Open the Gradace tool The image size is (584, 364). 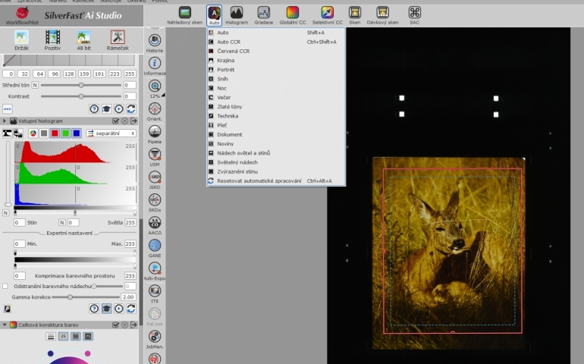(x=263, y=13)
